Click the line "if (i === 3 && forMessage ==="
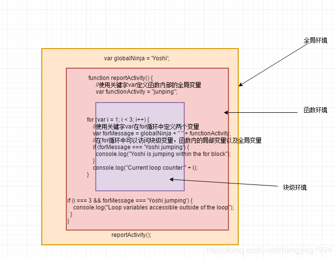Viewport: 336px width, 259px height. coord(130,201)
